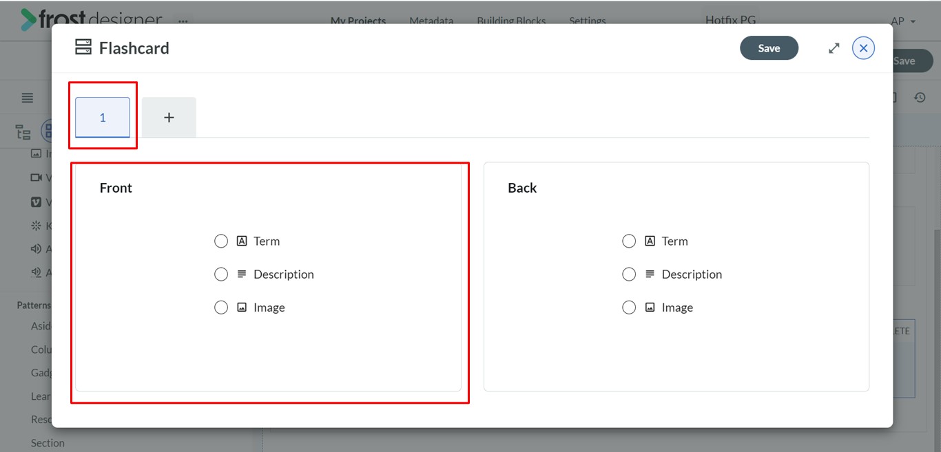The width and height of the screenshot is (941, 452).
Task: Select Image radio on Front side
Action: pyautogui.click(x=221, y=308)
